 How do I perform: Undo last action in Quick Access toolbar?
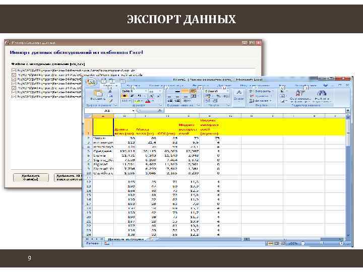pyautogui.click(x=112, y=81)
